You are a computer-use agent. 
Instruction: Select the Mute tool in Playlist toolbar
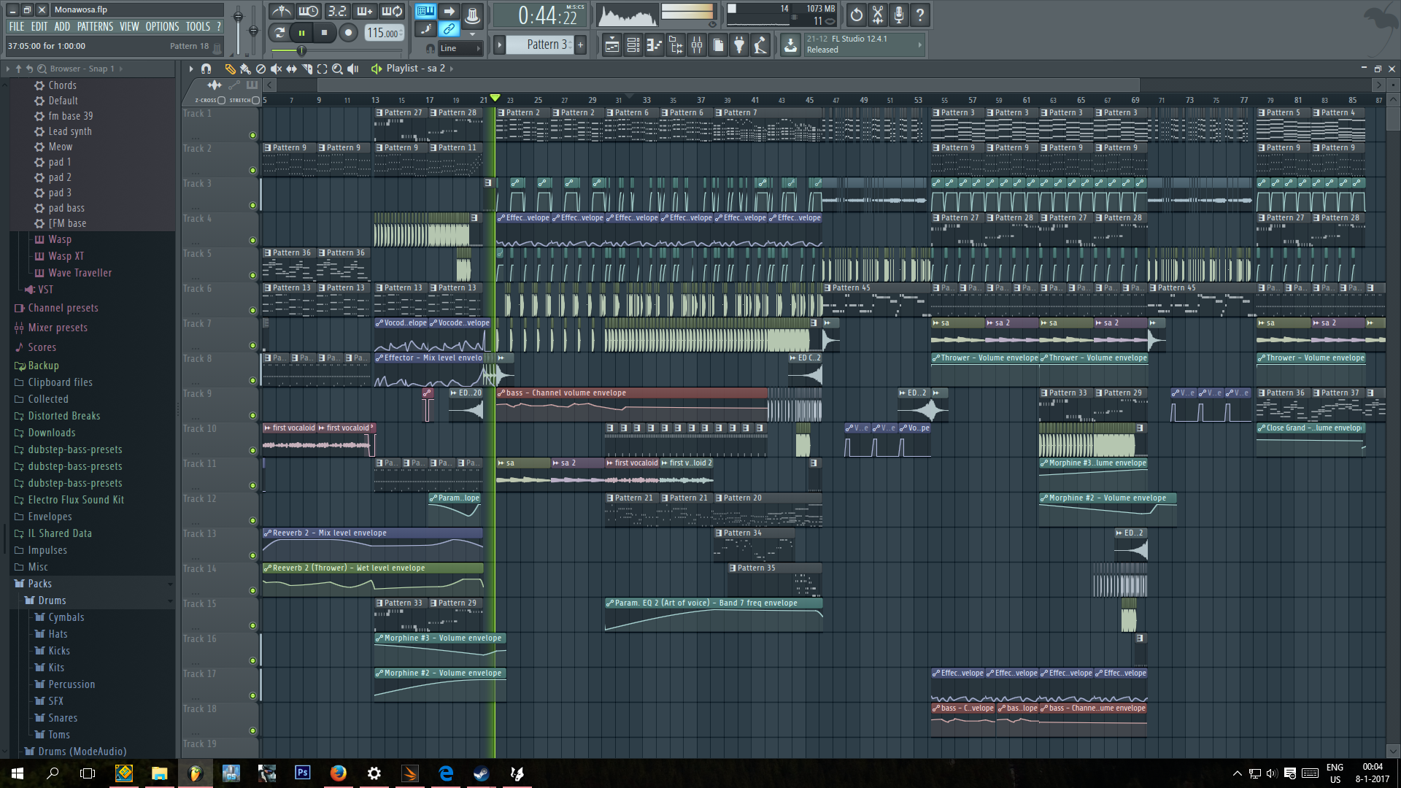276,69
